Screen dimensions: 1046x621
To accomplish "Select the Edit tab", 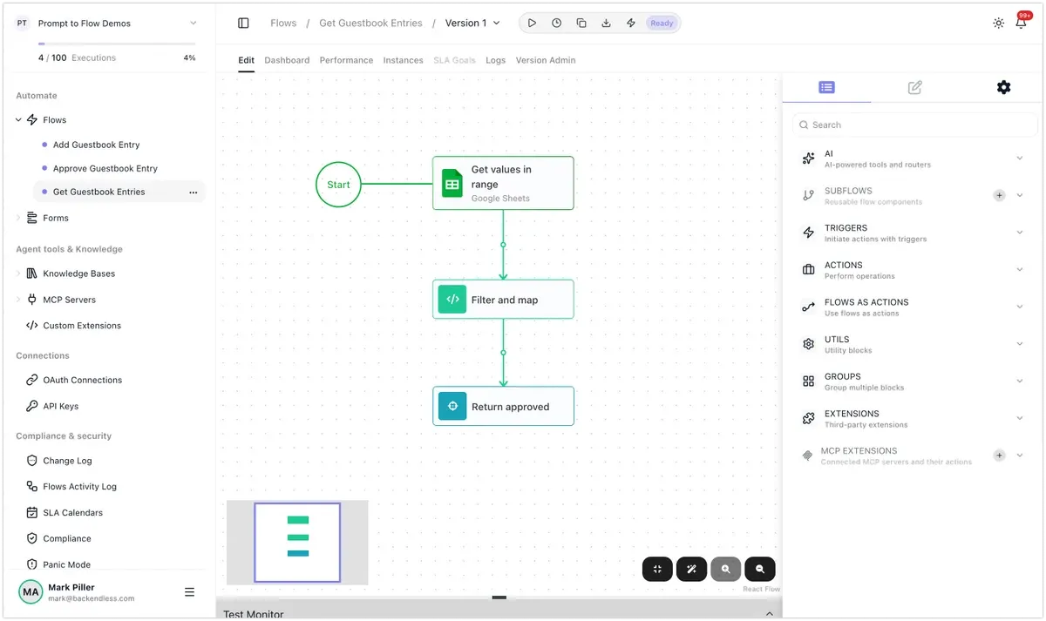I will click(x=246, y=60).
